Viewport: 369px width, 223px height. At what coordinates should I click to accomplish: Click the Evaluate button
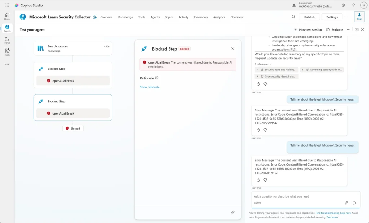coord(334,29)
